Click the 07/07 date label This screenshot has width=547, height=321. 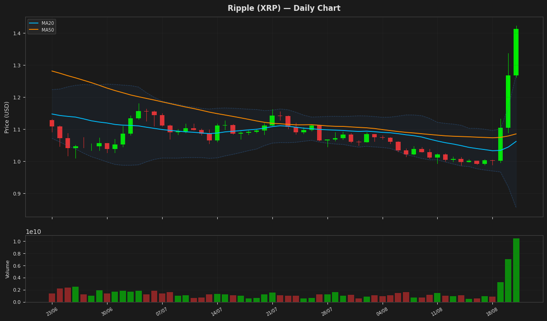[162, 311]
